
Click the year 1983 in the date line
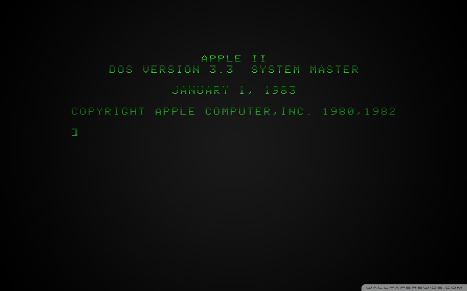(x=280, y=90)
